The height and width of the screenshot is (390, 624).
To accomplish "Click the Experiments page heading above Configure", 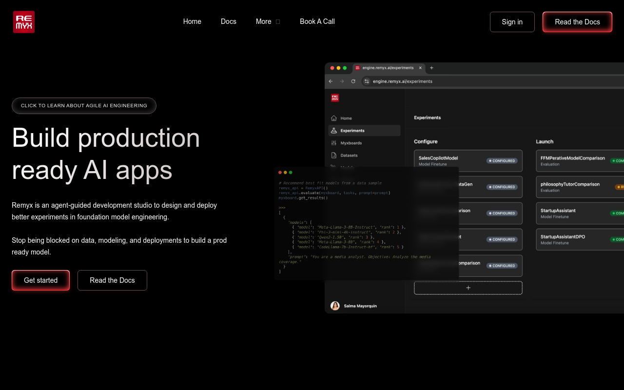I will 427,117.
